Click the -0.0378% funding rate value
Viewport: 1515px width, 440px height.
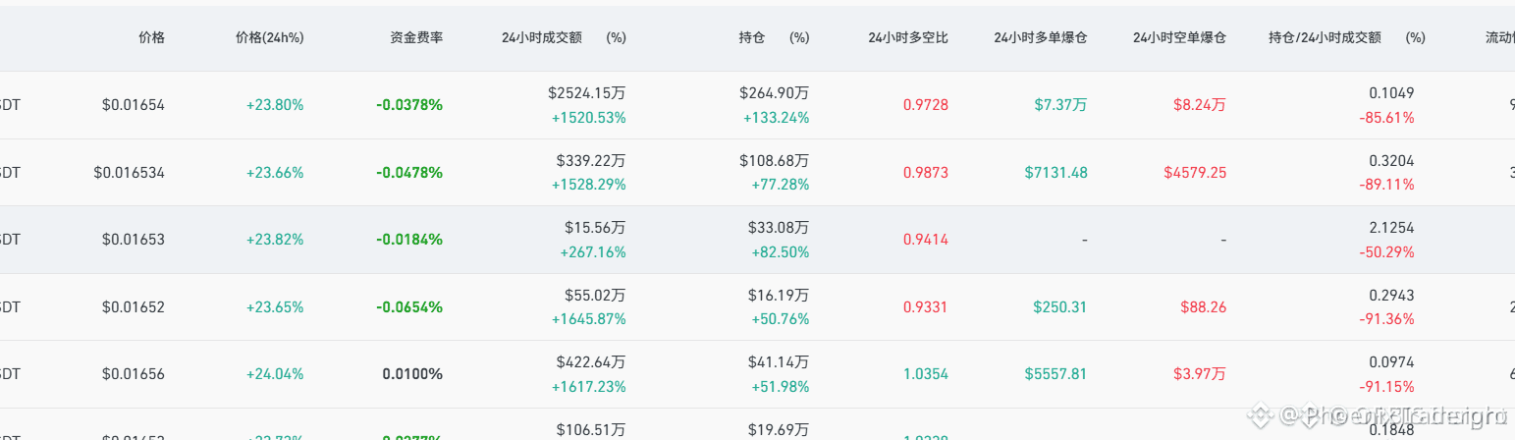click(409, 104)
